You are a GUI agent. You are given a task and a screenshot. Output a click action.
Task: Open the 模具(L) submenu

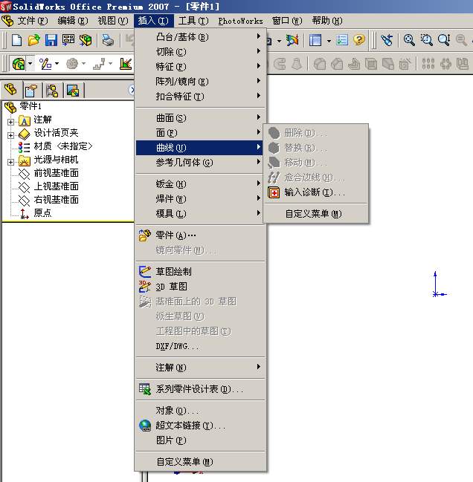200,213
